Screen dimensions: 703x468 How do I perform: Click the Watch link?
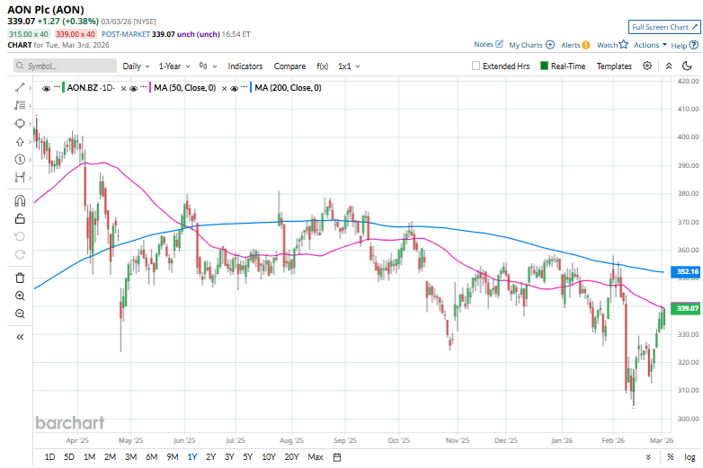pos(607,45)
